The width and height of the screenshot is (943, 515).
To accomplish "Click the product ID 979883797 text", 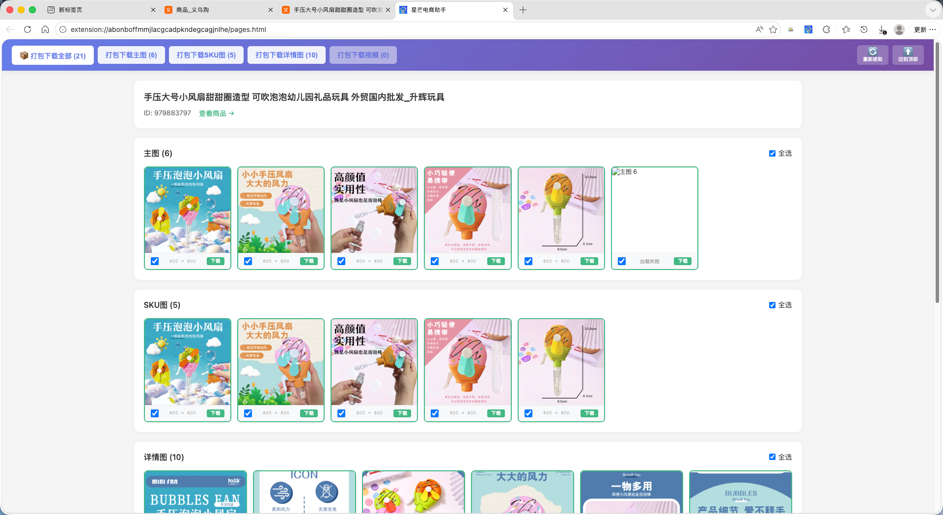I will (167, 113).
